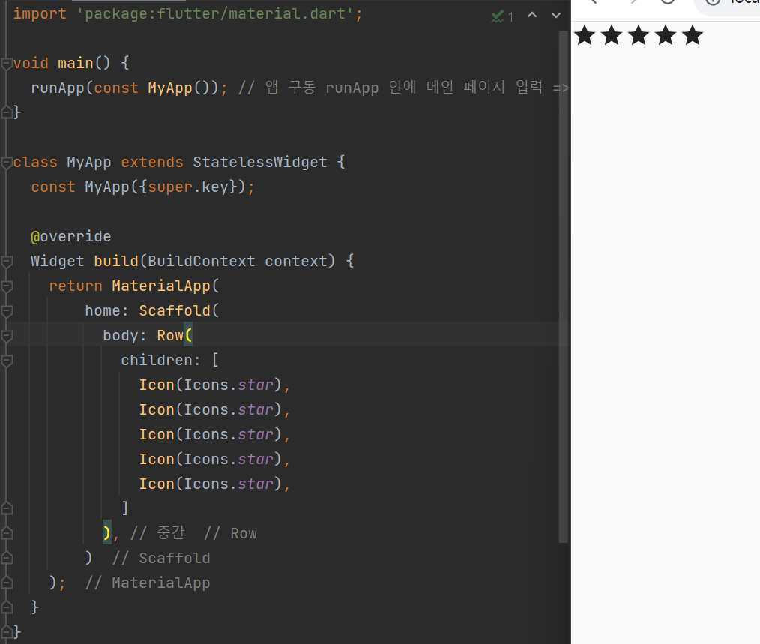Click highlighted opening parenthesis after Row
This screenshot has height=644, width=760.
(x=189, y=335)
